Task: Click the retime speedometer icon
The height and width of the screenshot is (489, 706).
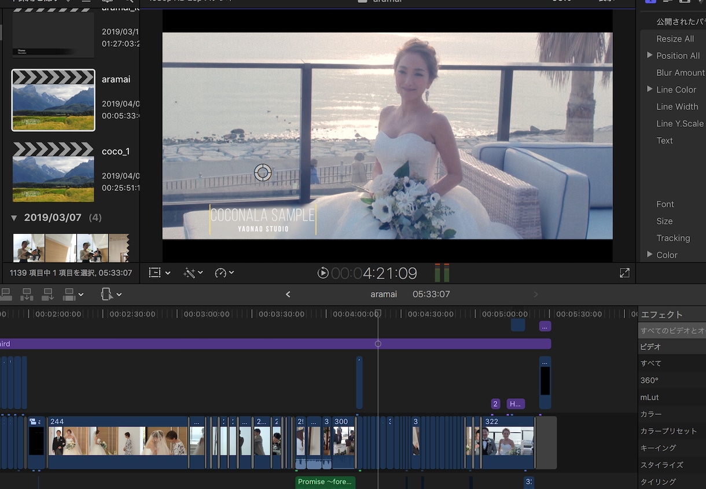Action: [x=220, y=273]
